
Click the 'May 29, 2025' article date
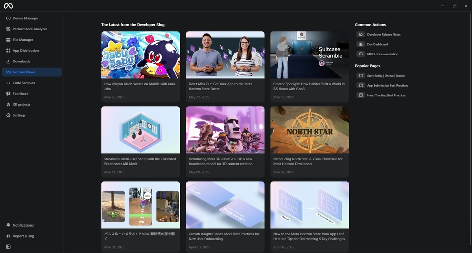coord(114,97)
